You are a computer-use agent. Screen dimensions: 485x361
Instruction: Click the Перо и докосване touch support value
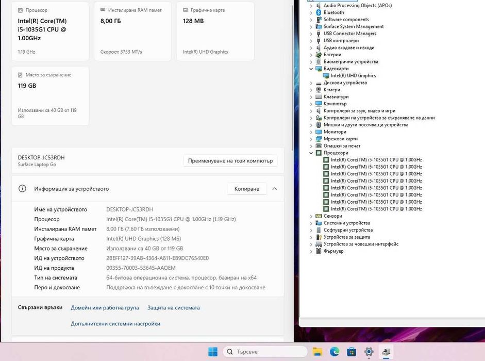point(186,287)
